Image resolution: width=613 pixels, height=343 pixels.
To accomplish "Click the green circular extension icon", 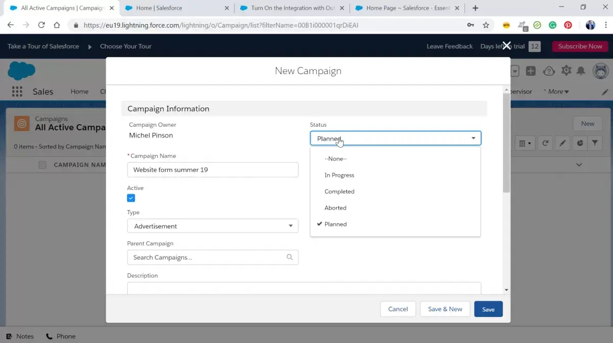I will click(x=537, y=25).
